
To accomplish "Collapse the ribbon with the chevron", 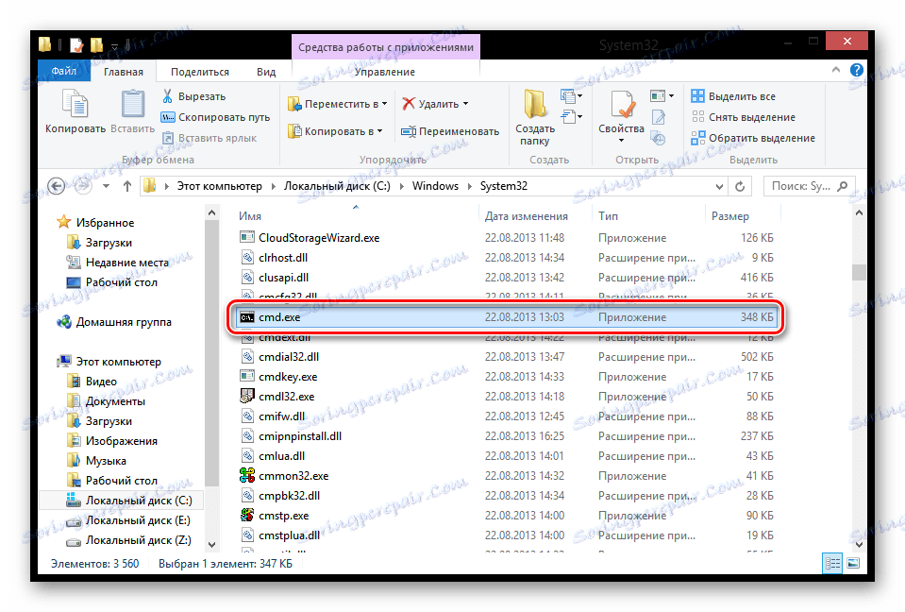I will (836, 70).
